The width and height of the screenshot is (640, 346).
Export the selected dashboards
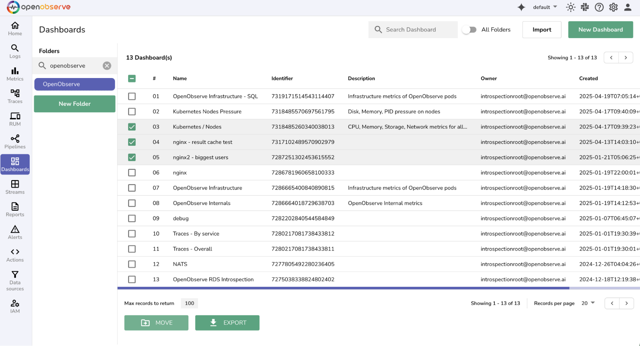pyautogui.click(x=227, y=323)
